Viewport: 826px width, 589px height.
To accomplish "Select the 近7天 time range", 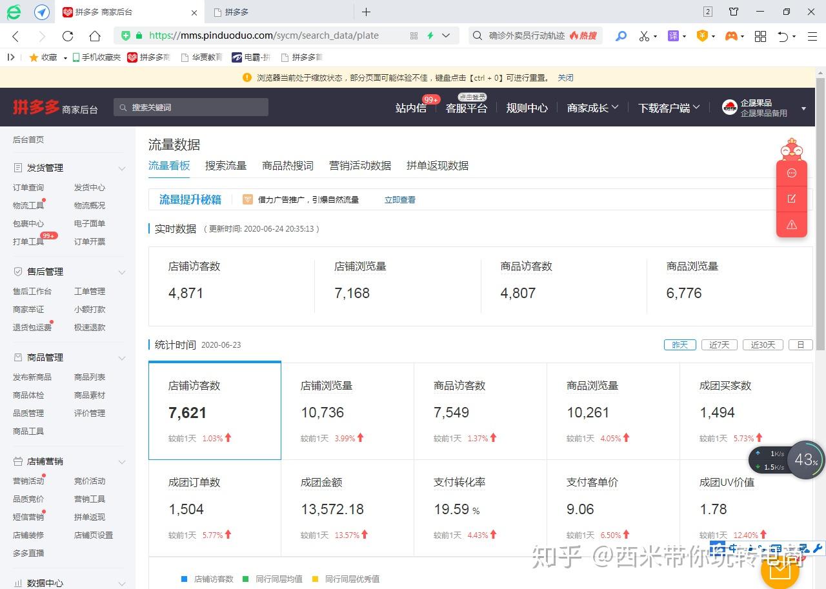I will 720,344.
